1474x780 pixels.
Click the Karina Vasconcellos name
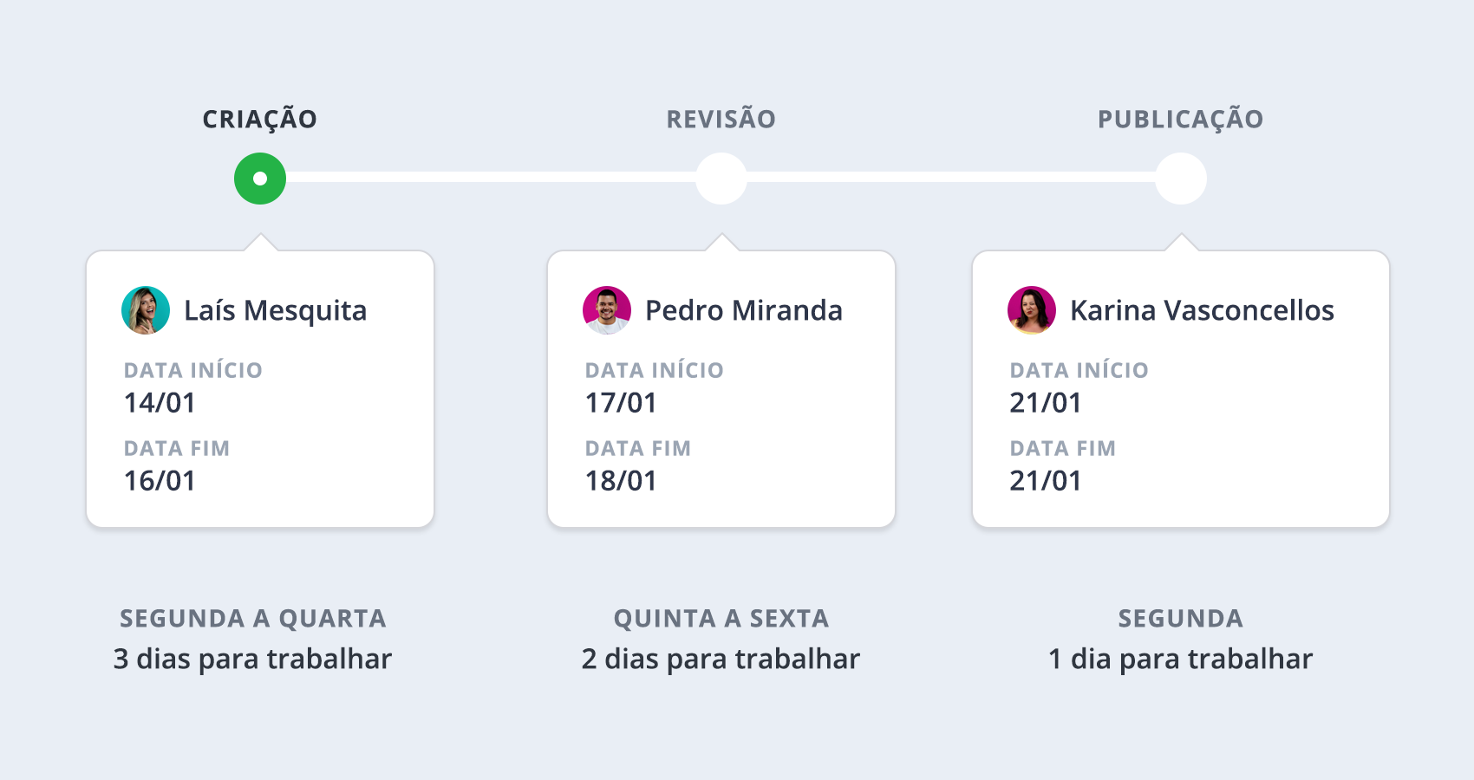tap(1202, 310)
